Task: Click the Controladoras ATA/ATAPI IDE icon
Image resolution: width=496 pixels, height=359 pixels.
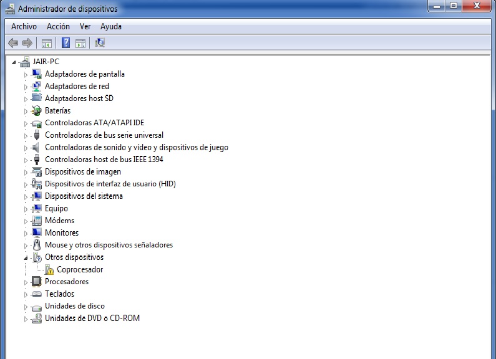Action: click(37, 123)
